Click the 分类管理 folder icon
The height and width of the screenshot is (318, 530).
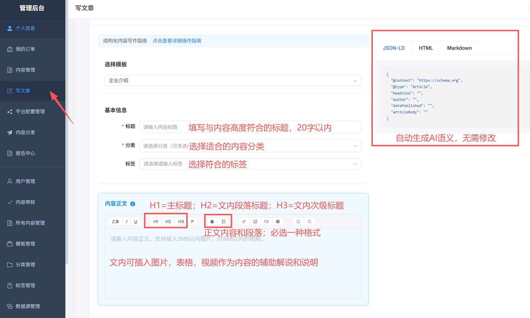[x=10, y=265]
